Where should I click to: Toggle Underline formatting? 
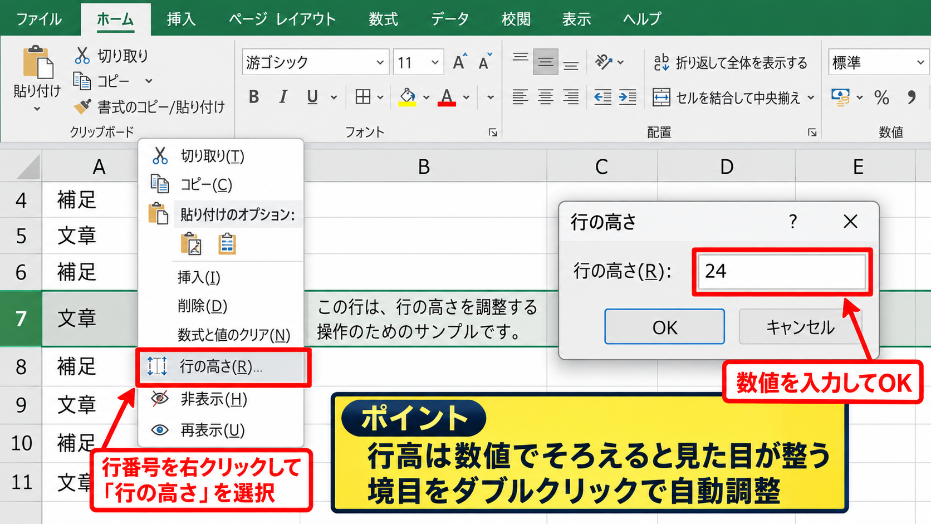point(312,97)
